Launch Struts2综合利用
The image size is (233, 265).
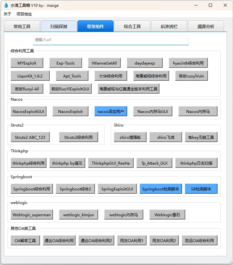point(78,137)
